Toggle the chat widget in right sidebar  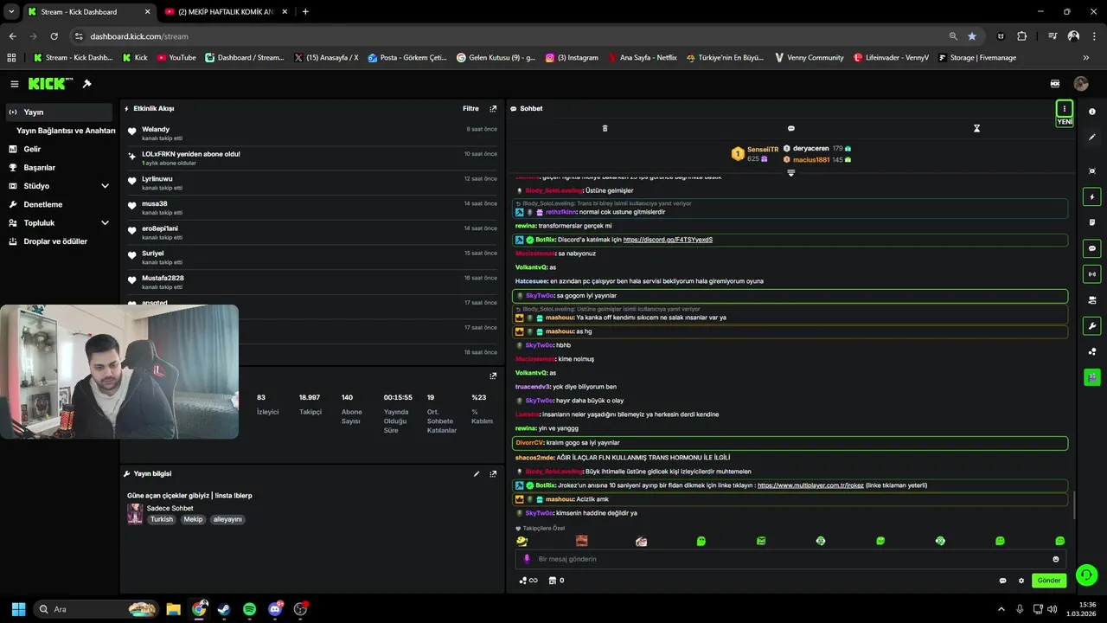(1092, 248)
